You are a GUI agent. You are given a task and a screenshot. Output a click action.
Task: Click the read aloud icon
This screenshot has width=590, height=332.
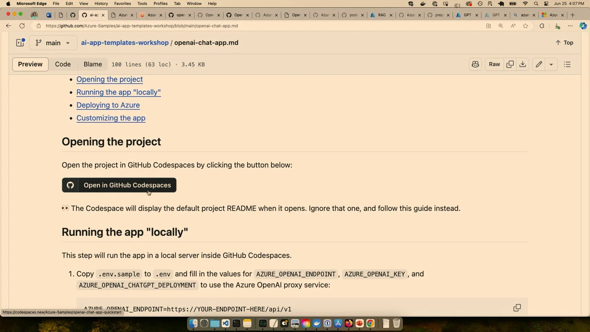click(x=513, y=26)
